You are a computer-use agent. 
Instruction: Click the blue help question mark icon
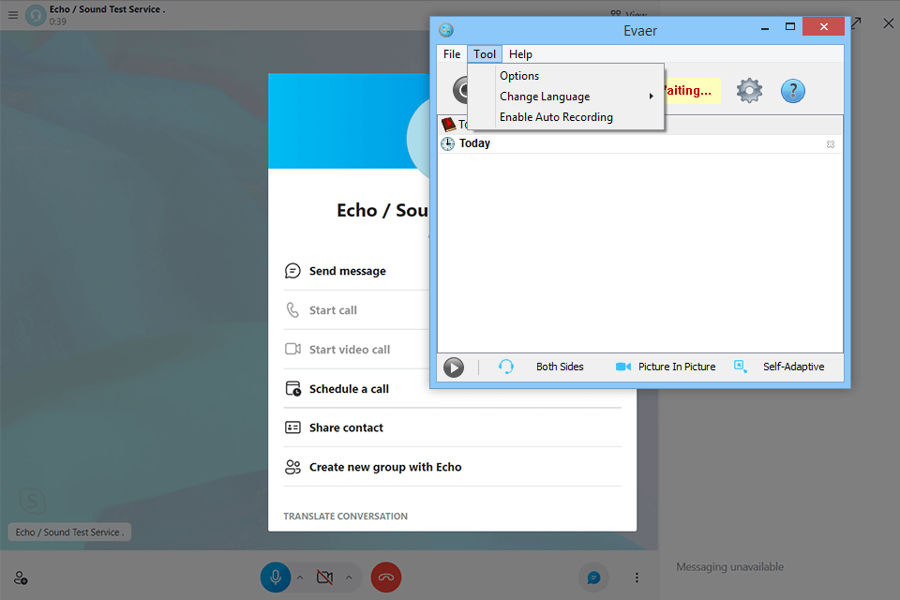[793, 91]
